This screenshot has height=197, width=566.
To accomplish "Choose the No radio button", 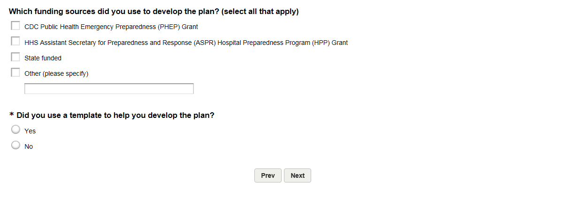I will 15,146.
